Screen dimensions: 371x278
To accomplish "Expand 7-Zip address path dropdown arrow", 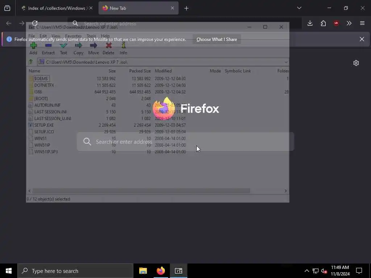I will 286,62.
